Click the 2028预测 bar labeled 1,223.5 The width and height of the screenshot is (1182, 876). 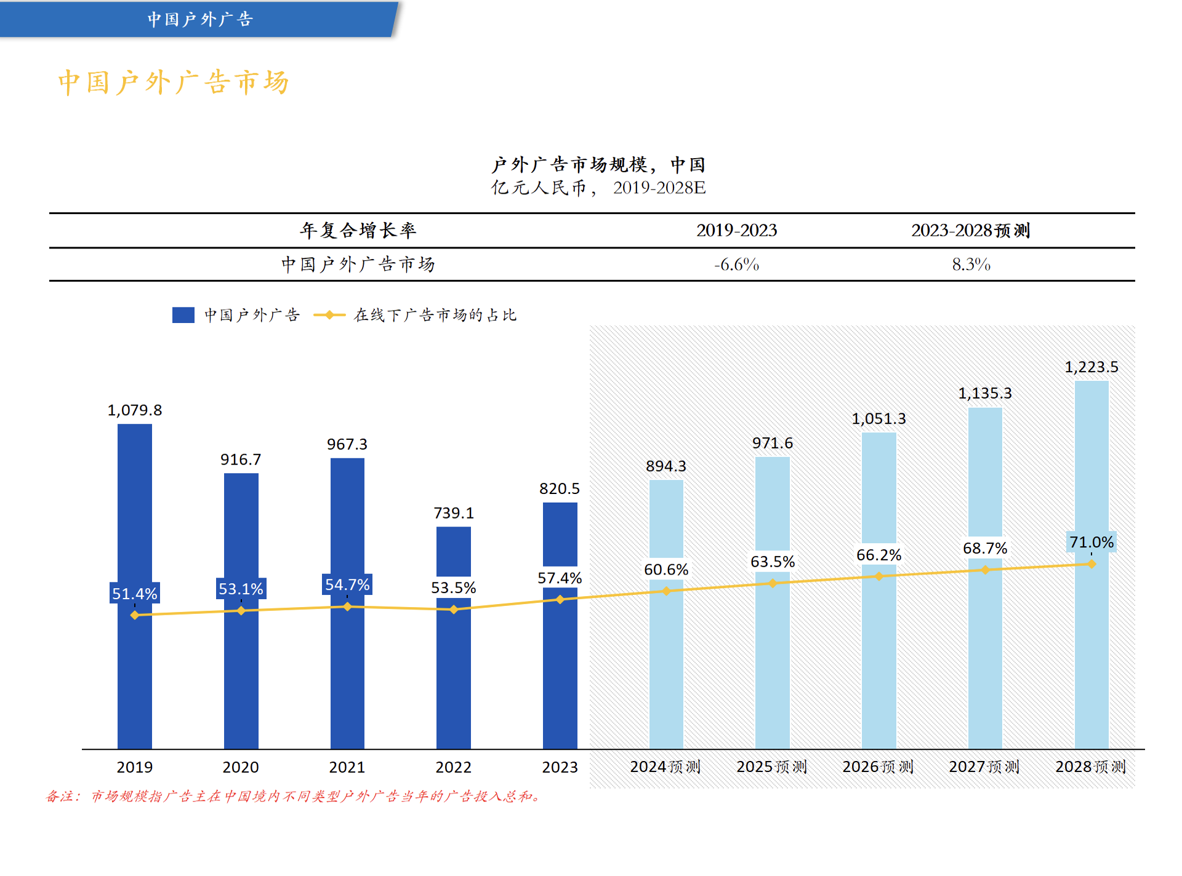(x=1092, y=565)
